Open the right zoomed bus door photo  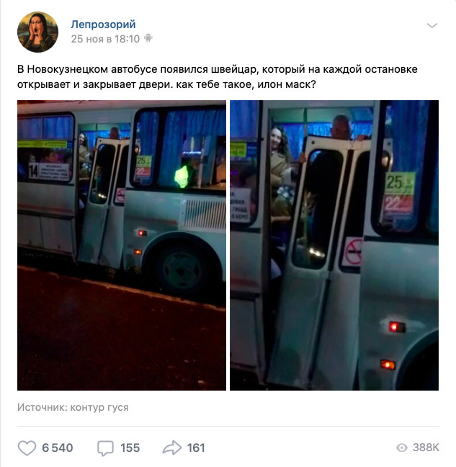click(x=334, y=245)
